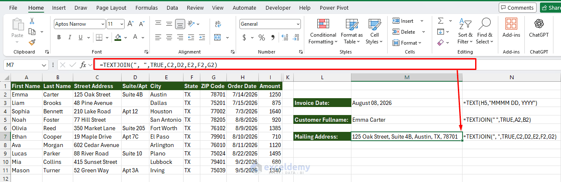Image resolution: width=561 pixels, height=182 pixels.
Task: Open the Comments pane button
Action: tap(517, 8)
